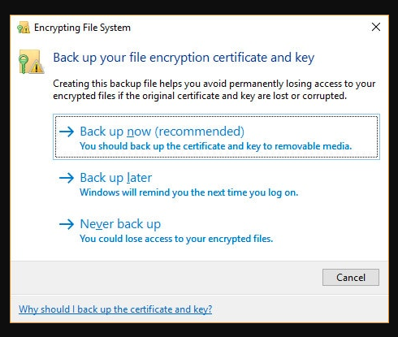398x337 pixels.
Task: Choose Back up now (recommended)
Action: [216, 136]
